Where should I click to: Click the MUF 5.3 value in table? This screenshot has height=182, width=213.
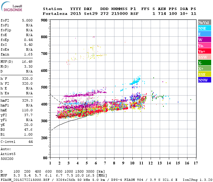pyautogui.click(x=16, y=176)
